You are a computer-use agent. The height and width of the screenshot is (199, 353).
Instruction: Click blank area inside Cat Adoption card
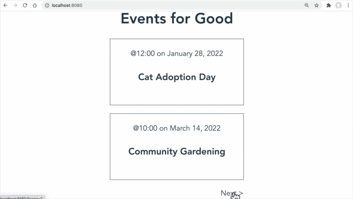(x=177, y=94)
